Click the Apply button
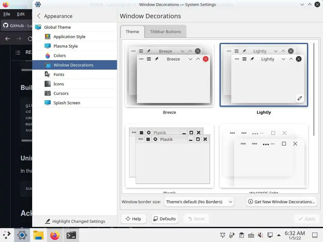This screenshot has height=242, width=323. (307, 219)
